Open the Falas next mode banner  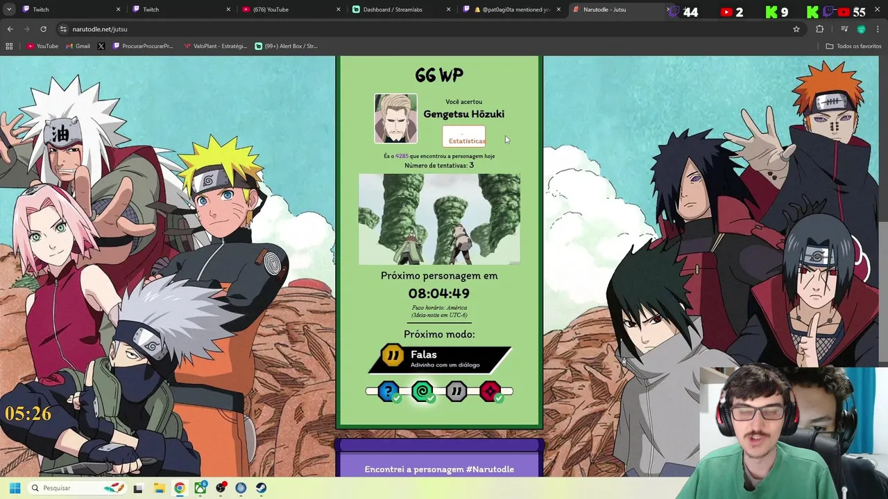[x=440, y=358]
